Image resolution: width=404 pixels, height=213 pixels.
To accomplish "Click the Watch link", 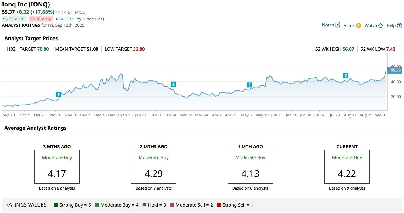I will [371, 25].
